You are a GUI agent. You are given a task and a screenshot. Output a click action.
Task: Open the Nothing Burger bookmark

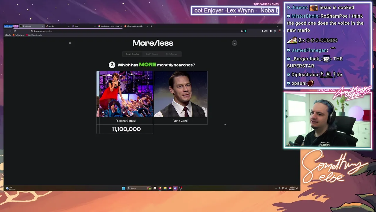click(x=19, y=35)
